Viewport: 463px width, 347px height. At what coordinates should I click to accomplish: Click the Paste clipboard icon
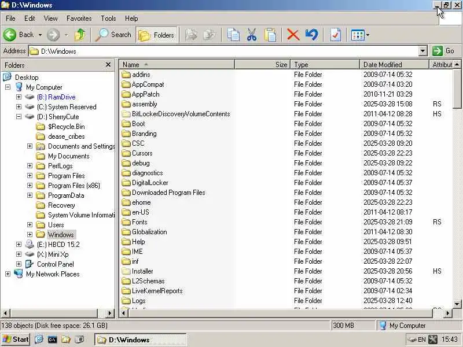click(270, 35)
